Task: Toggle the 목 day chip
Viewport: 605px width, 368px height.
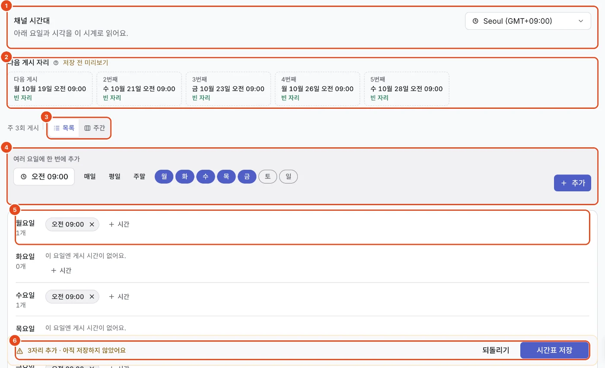Action: pos(226,177)
